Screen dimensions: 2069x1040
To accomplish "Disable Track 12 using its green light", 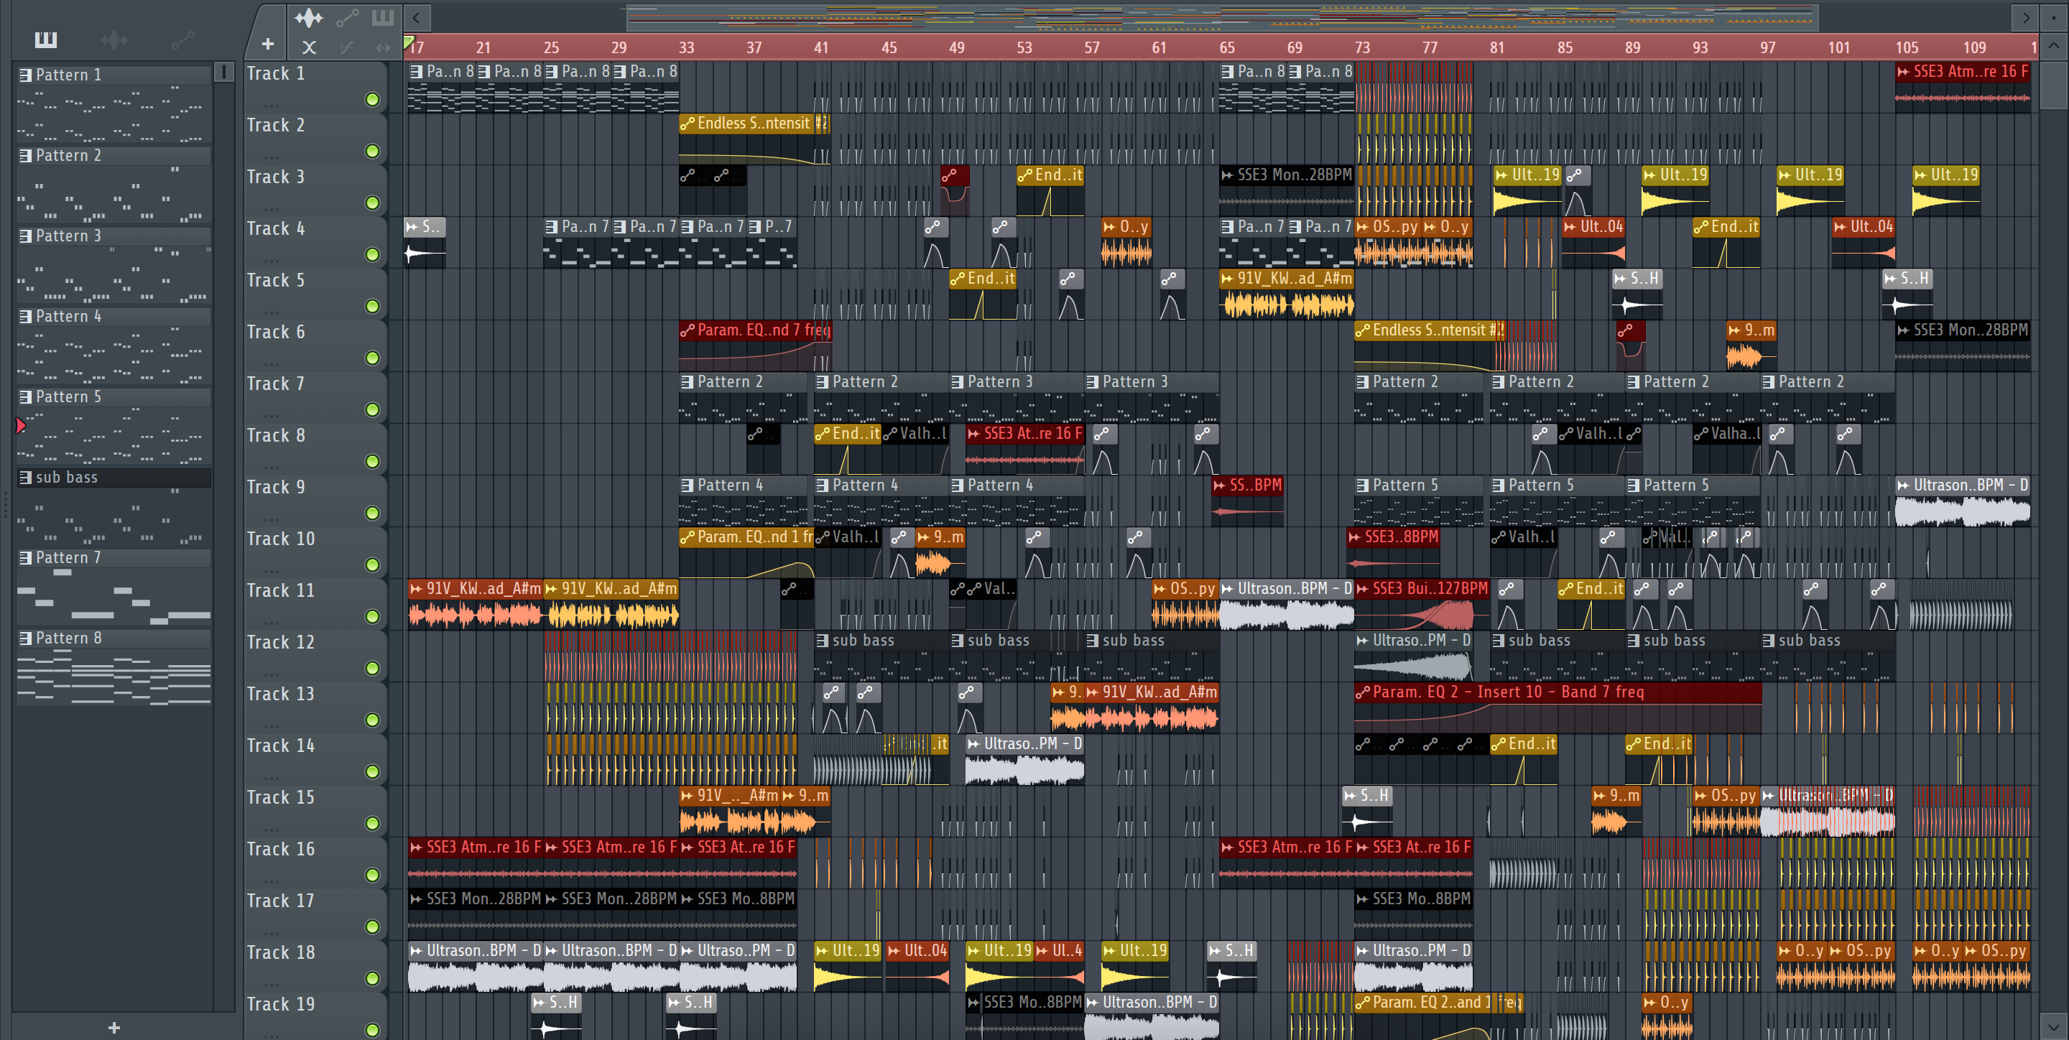I will [x=372, y=668].
